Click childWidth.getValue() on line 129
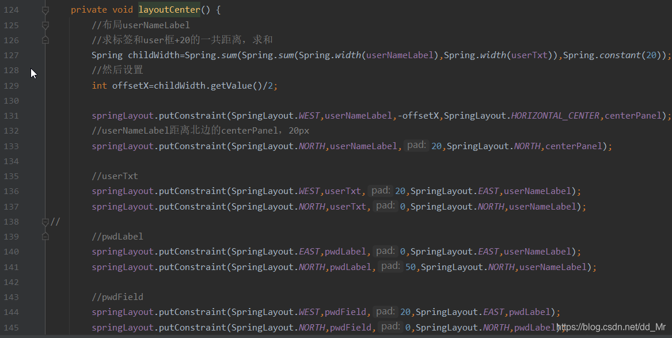 coord(208,86)
